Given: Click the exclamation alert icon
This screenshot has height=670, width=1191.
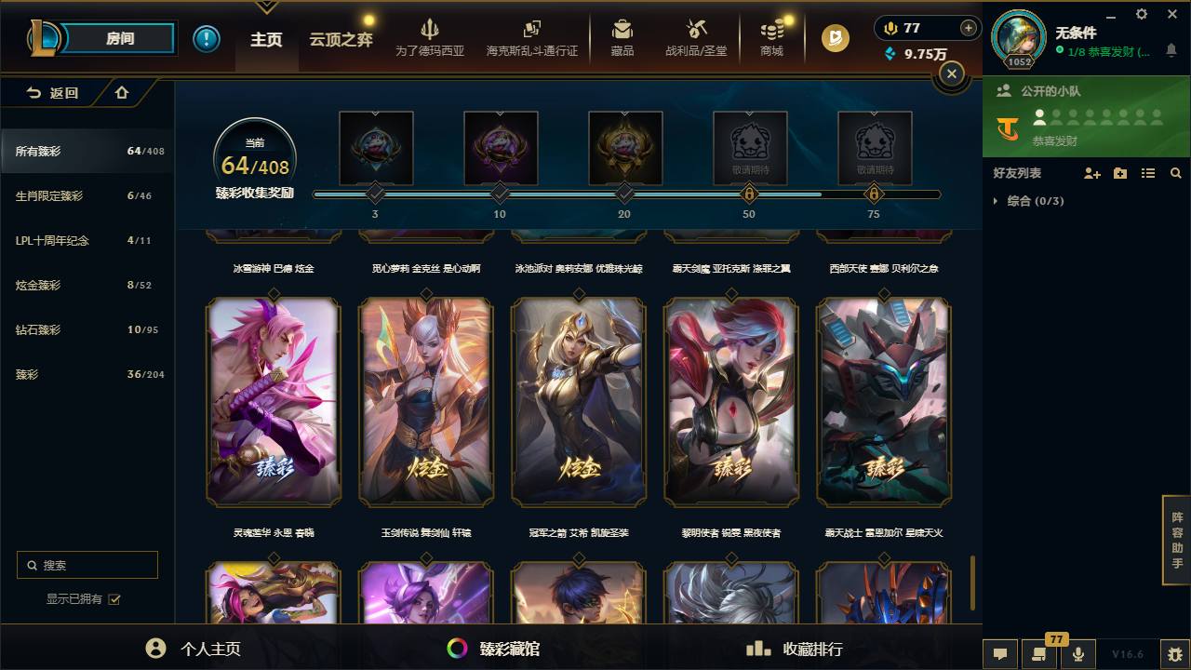Looking at the screenshot, I should [x=207, y=39].
